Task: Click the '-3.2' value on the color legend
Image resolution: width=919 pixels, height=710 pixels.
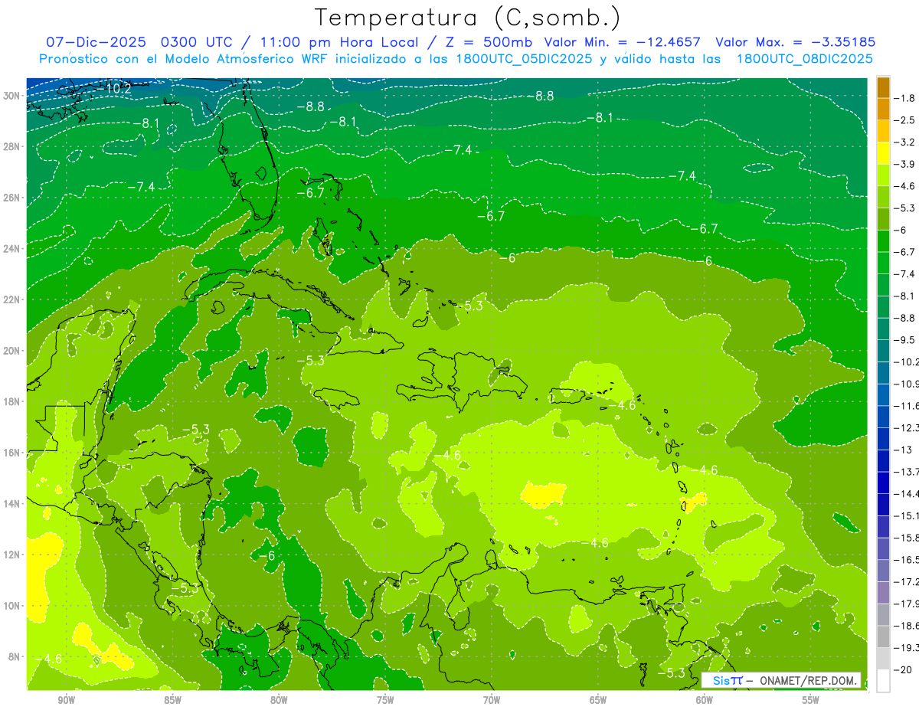Action: [905, 142]
